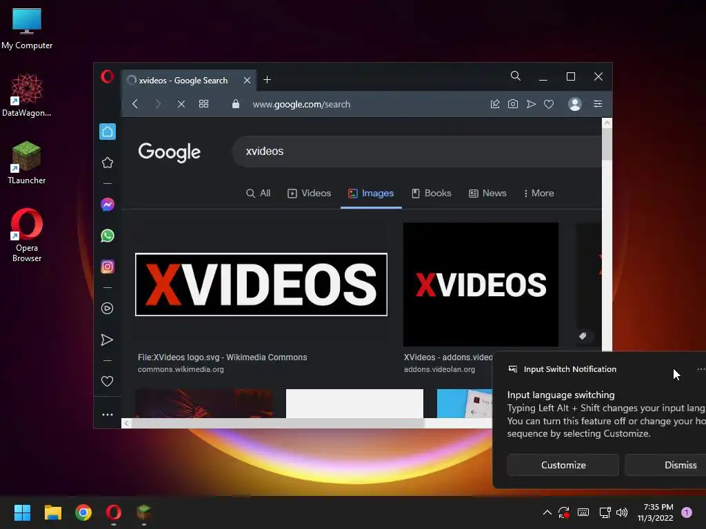Click File:XVideos logo.svg - Wikimedia Commons title

pyautogui.click(x=223, y=357)
